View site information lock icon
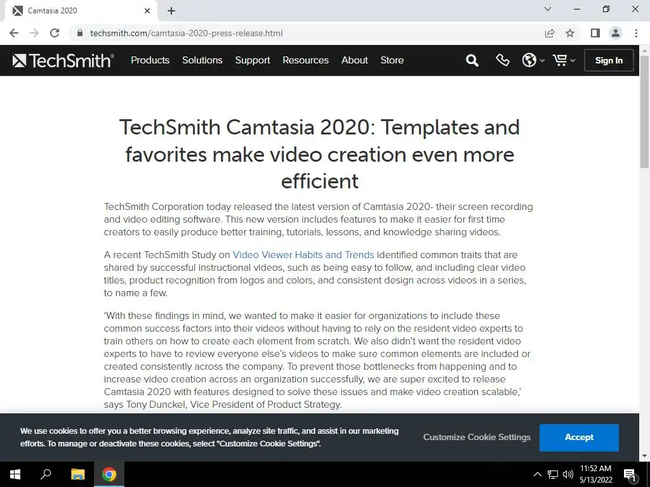The image size is (650, 487). [x=81, y=33]
